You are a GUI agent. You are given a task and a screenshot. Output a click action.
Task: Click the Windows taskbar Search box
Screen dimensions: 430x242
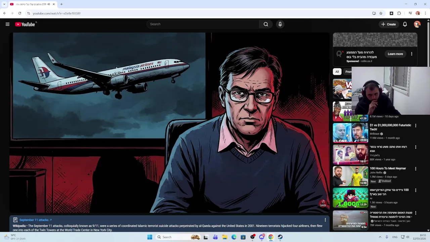pyautogui.click(x=178, y=237)
